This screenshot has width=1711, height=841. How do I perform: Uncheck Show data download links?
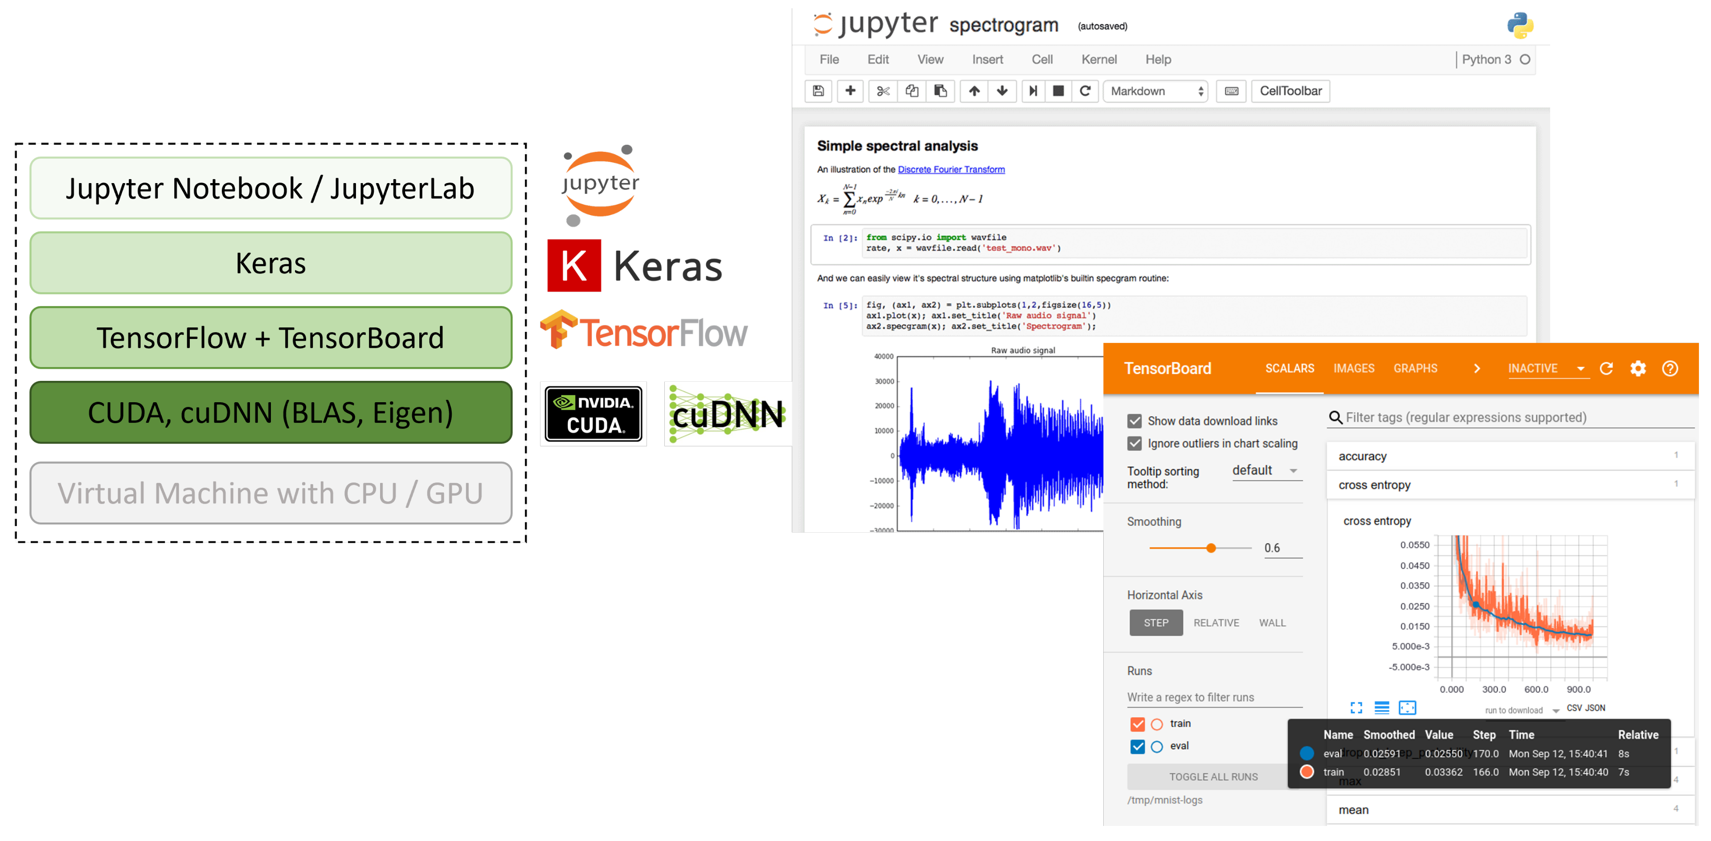click(1134, 421)
